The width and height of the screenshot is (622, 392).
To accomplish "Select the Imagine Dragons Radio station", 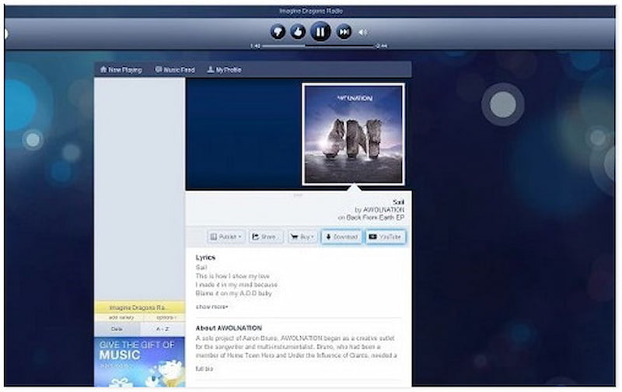I will click(x=140, y=307).
